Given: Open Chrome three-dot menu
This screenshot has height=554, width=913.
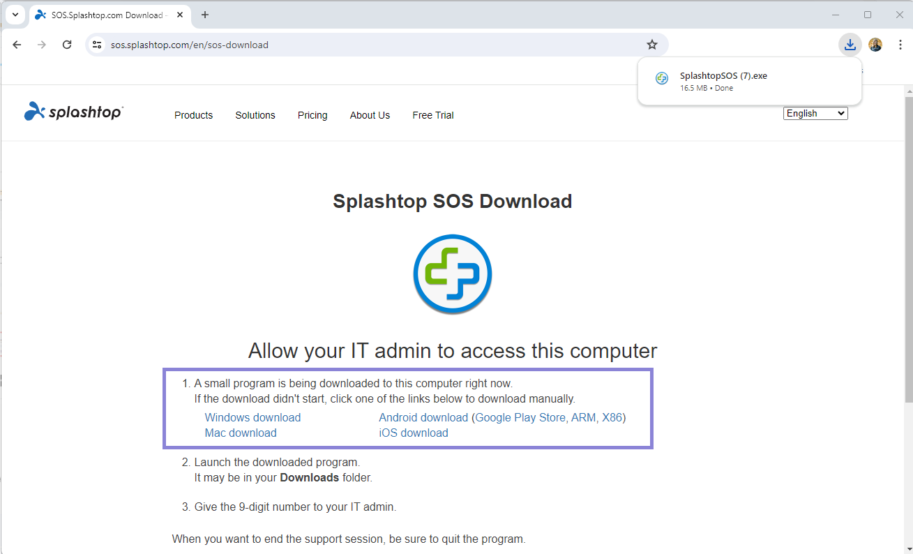Looking at the screenshot, I should (900, 45).
